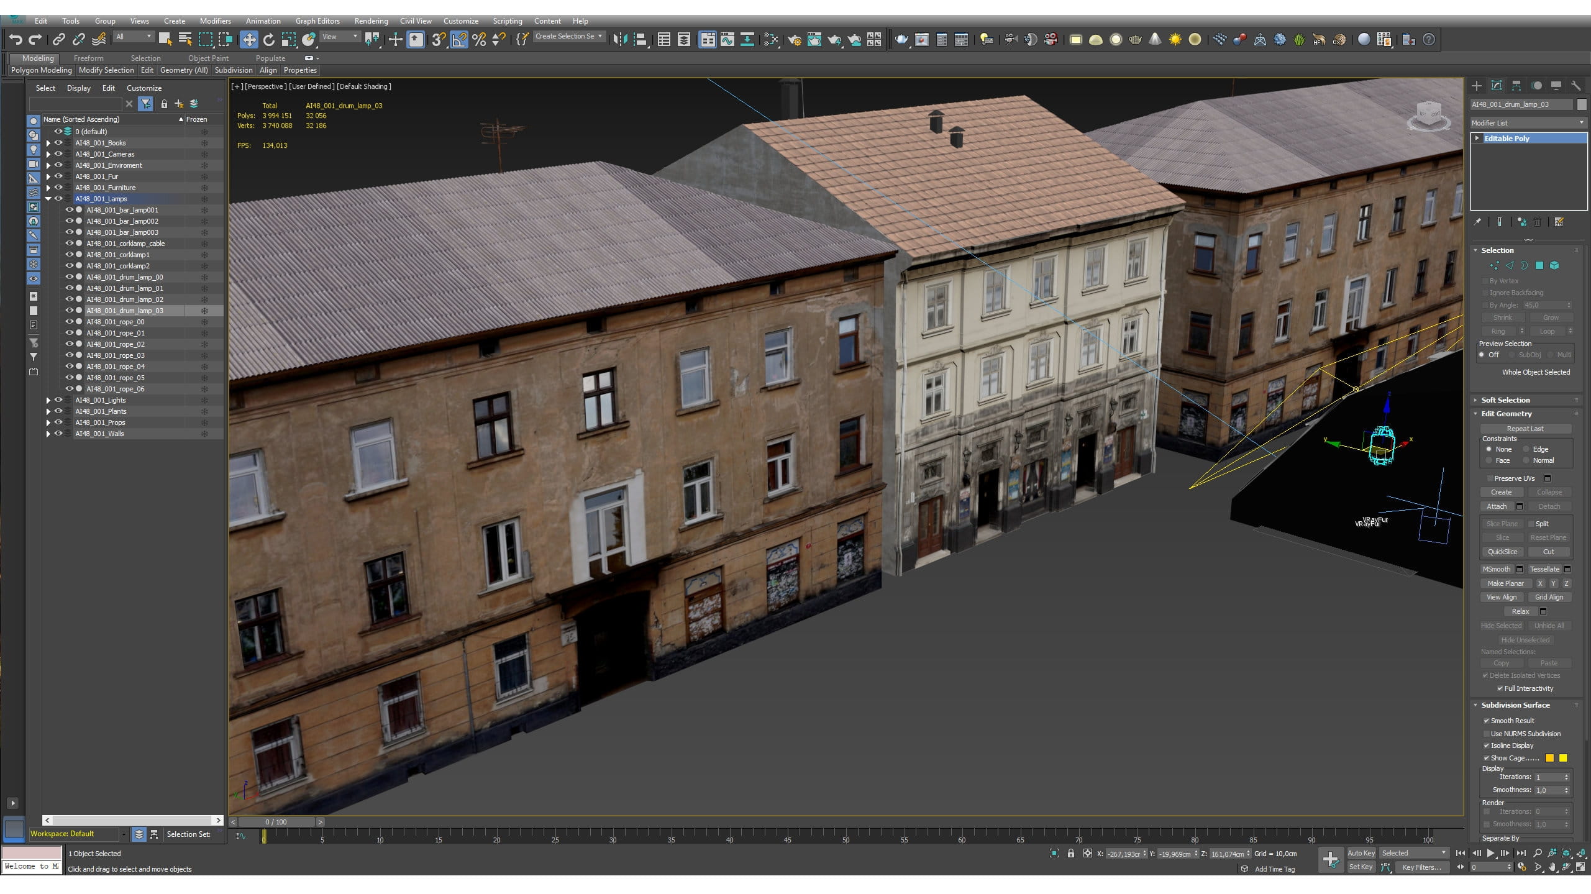Toggle the Isoline Display checkbox

coord(1487,746)
